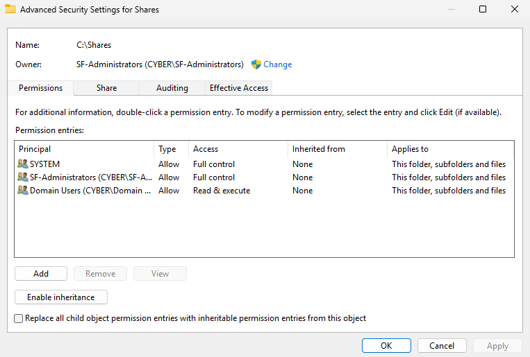Sort by the Access column header

[236, 149]
